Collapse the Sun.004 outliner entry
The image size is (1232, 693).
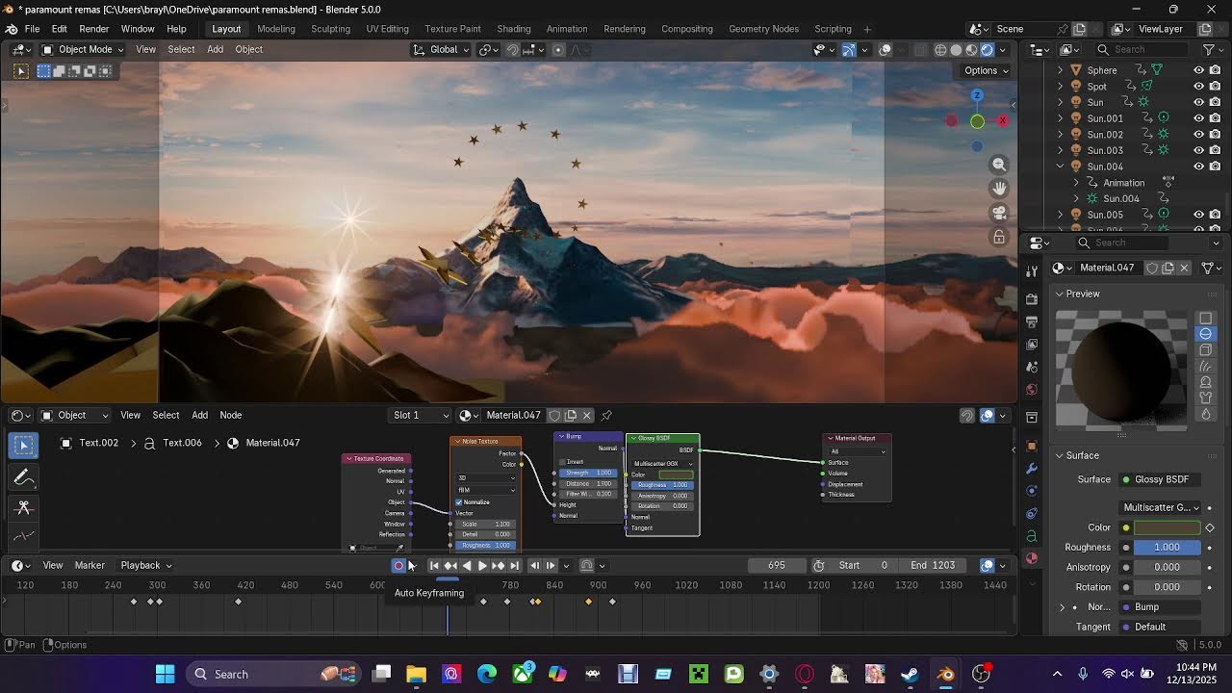1061,167
